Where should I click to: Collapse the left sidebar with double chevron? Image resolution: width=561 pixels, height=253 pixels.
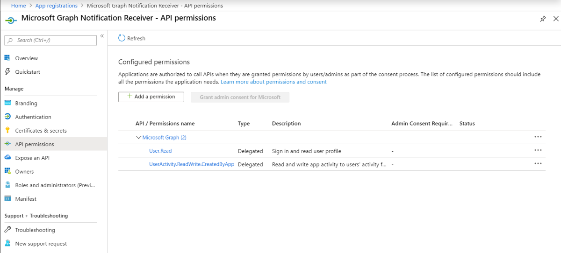102,36
